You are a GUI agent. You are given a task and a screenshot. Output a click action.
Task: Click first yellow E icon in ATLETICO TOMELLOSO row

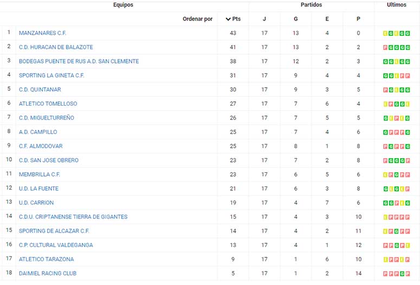(x=385, y=104)
